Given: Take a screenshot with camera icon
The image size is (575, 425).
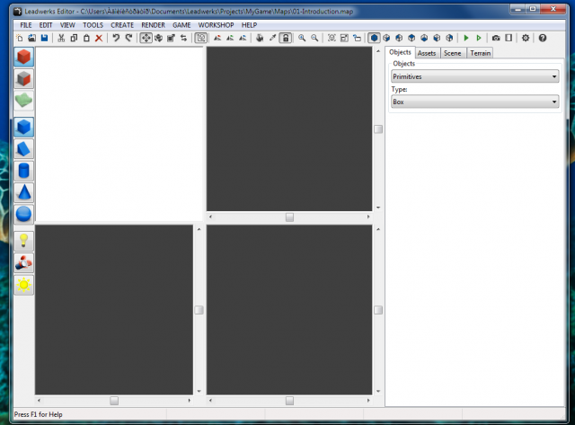Looking at the screenshot, I should [496, 39].
